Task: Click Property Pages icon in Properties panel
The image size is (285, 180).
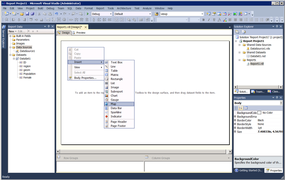Action: pyautogui.click(x=246, y=108)
